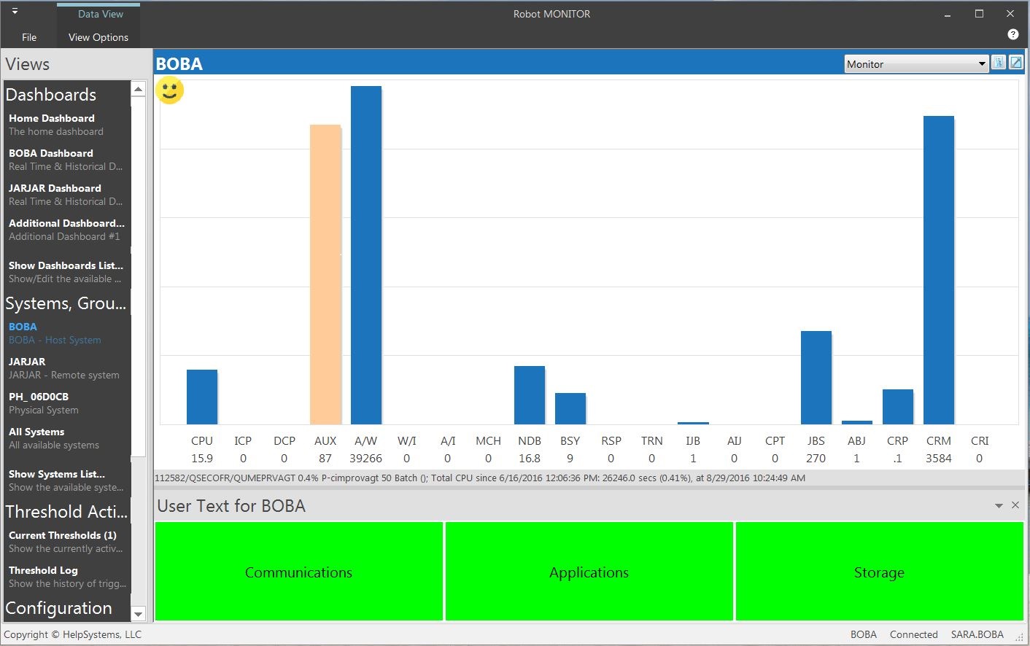Click the Copyright HelpSystems, LLC text
Image resolution: width=1030 pixels, height=646 pixels.
click(x=73, y=634)
